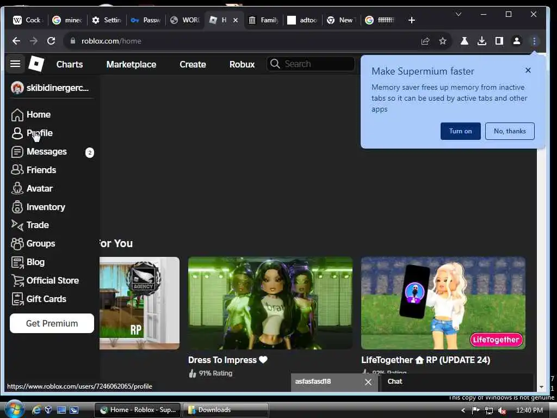Decline with No, thanks button
The height and width of the screenshot is (418, 557).
[x=510, y=131]
